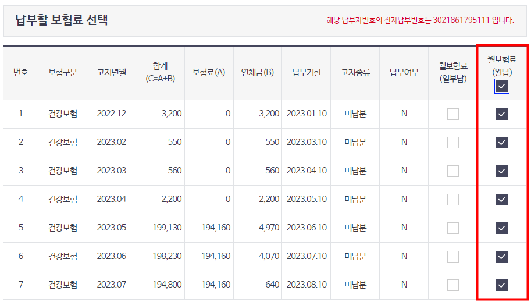Click the 고지년월 column header

(x=112, y=72)
